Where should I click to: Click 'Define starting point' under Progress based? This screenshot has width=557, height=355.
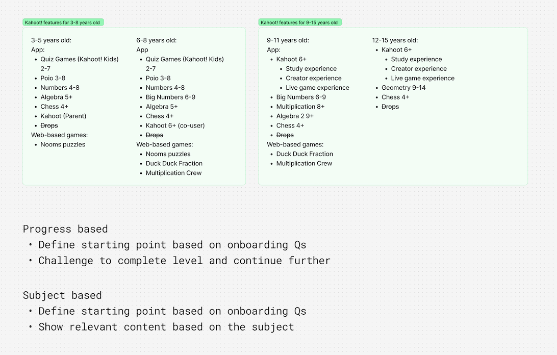tap(103, 245)
